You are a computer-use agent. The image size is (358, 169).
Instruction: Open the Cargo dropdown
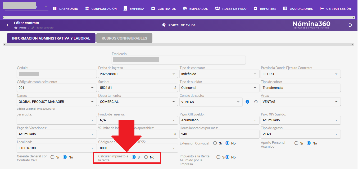click(x=57, y=102)
